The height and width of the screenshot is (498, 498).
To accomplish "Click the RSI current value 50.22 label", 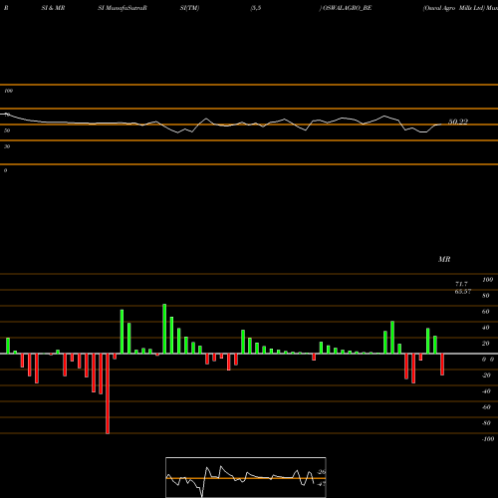I will point(458,122).
